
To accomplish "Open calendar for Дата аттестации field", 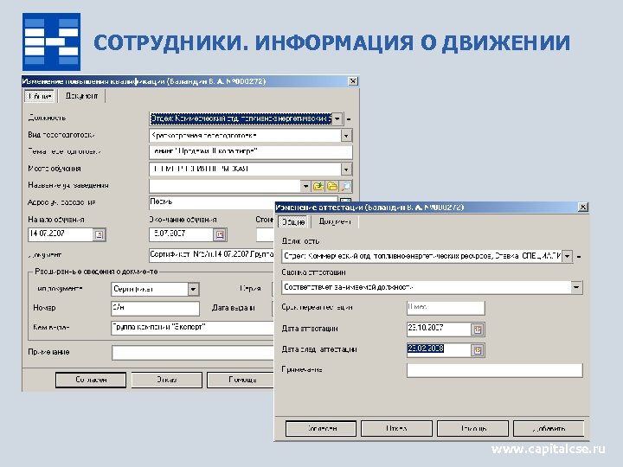I will pos(477,329).
